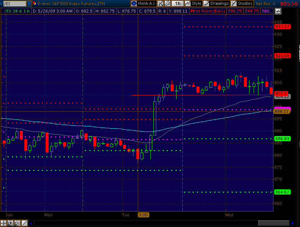Open the Drawings menu
Image resolution: width=300 pixels, height=227 pixels.
217,3
